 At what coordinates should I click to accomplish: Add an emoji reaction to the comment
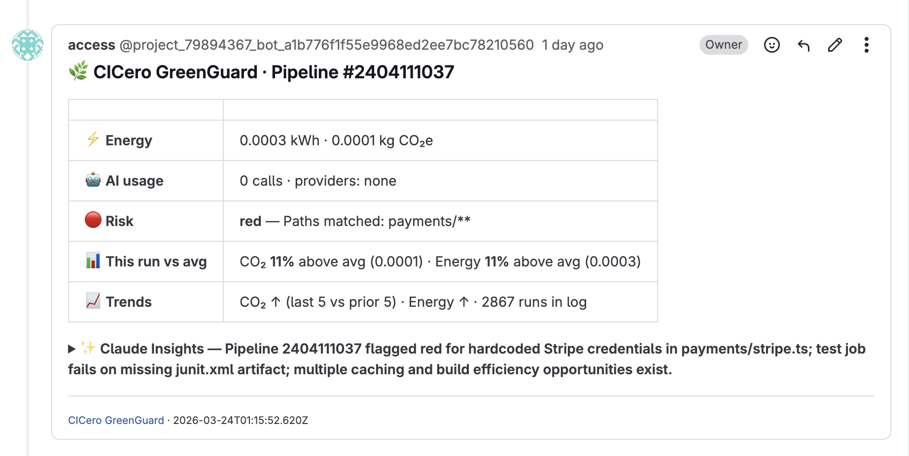(771, 45)
